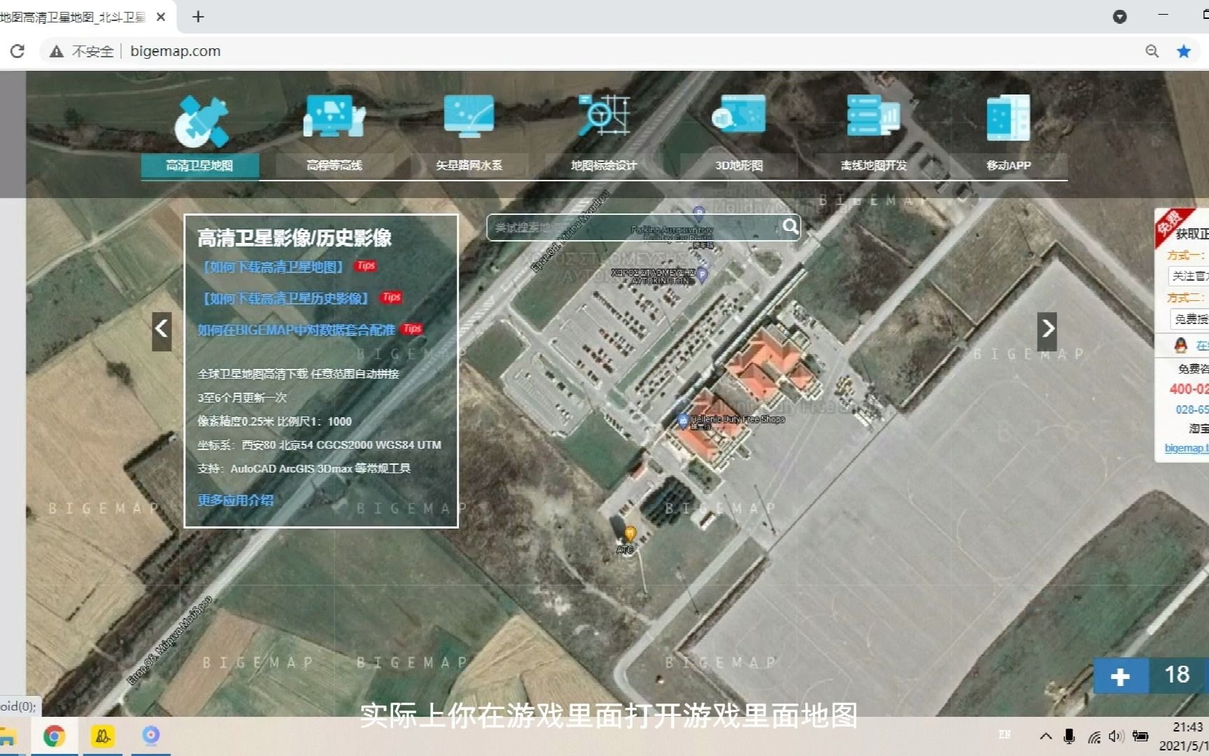1209x756 pixels.
Task: Click the zoom level 18 indicator
Action: 1178,675
